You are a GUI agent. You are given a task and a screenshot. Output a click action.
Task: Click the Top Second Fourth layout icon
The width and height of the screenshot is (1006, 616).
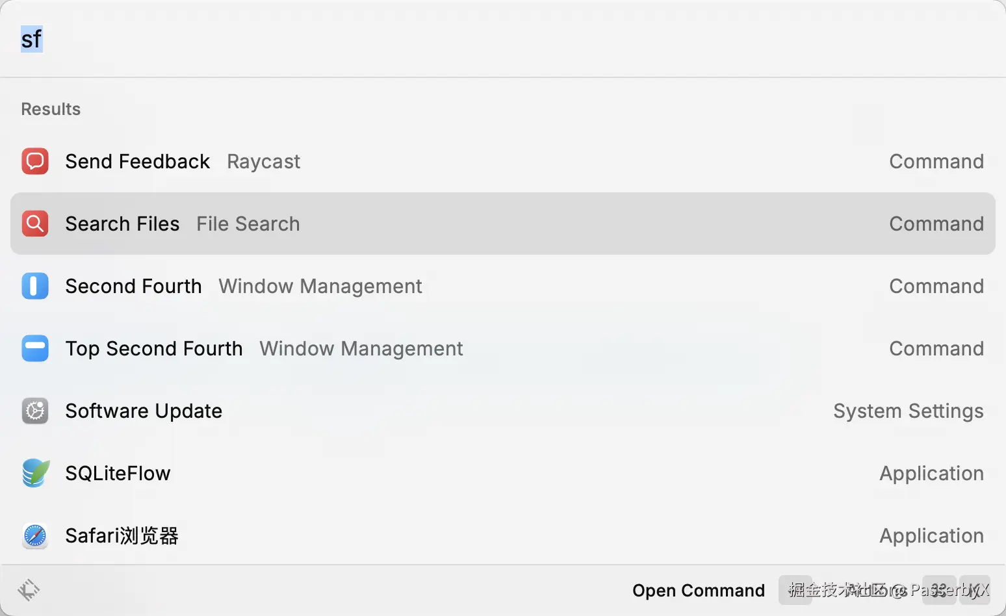pos(35,348)
